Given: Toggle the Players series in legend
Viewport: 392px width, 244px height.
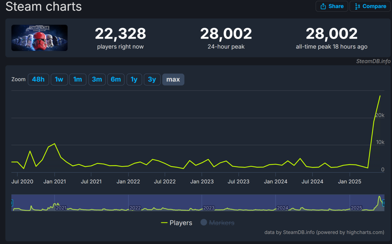Looking at the screenshot, I should tap(177, 223).
